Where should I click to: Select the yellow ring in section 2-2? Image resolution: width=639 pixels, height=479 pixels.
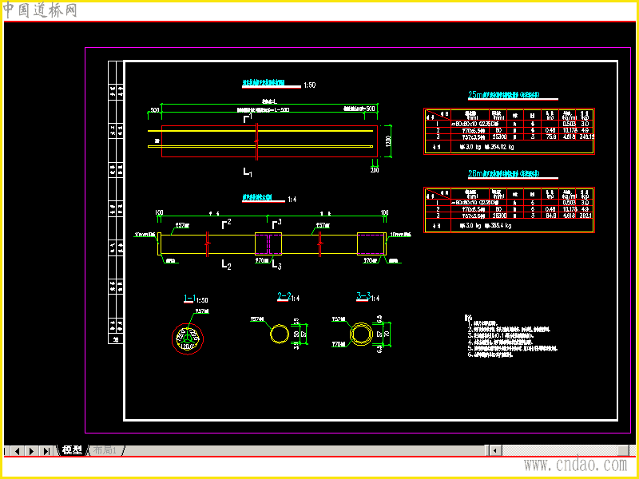point(280,334)
